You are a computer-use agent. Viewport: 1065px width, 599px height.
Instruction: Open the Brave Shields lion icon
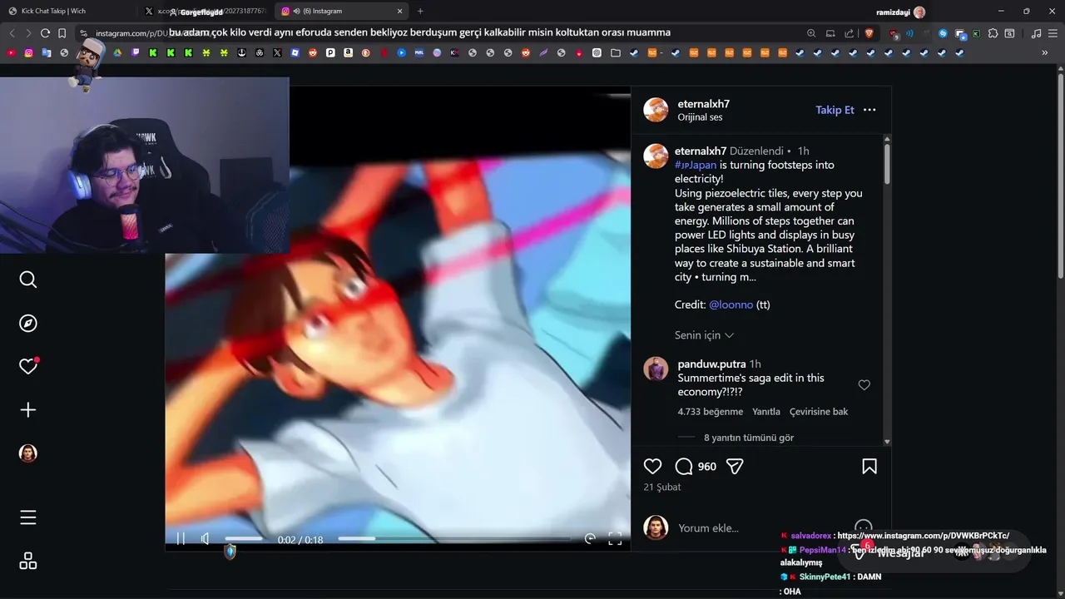click(x=869, y=33)
